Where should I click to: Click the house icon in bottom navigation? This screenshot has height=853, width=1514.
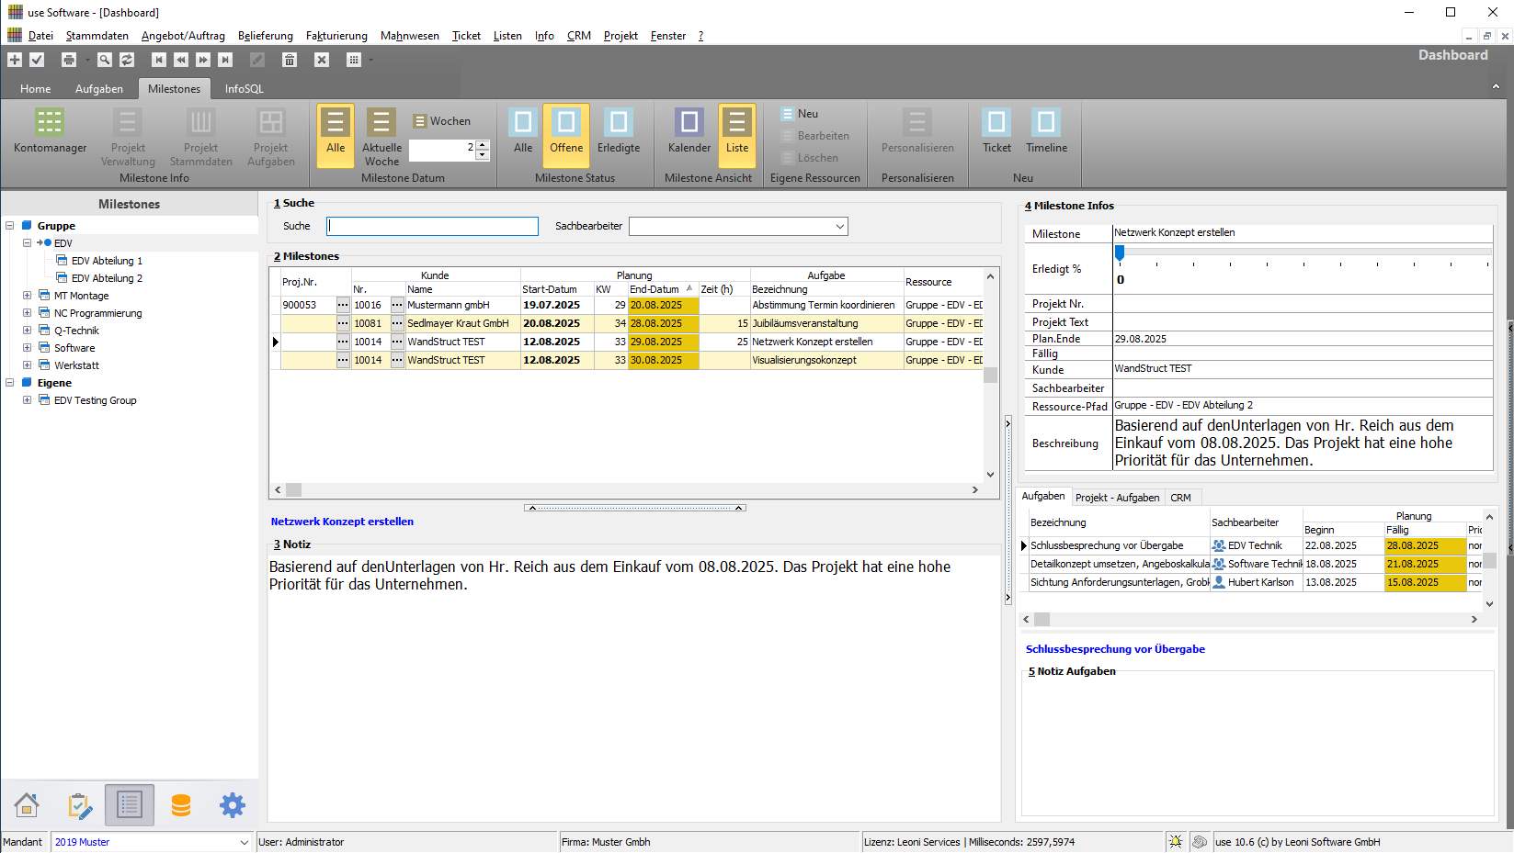click(x=27, y=805)
